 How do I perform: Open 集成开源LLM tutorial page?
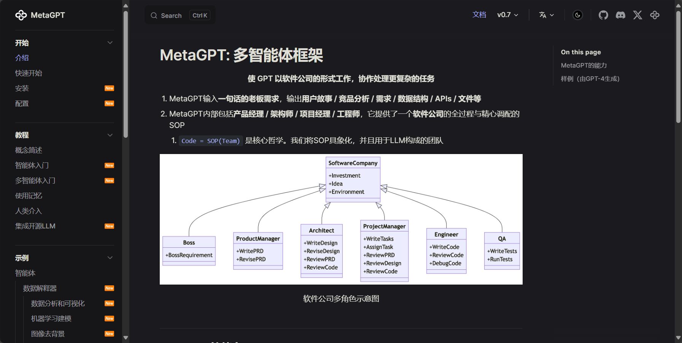pyautogui.click(x=35, y=226)
